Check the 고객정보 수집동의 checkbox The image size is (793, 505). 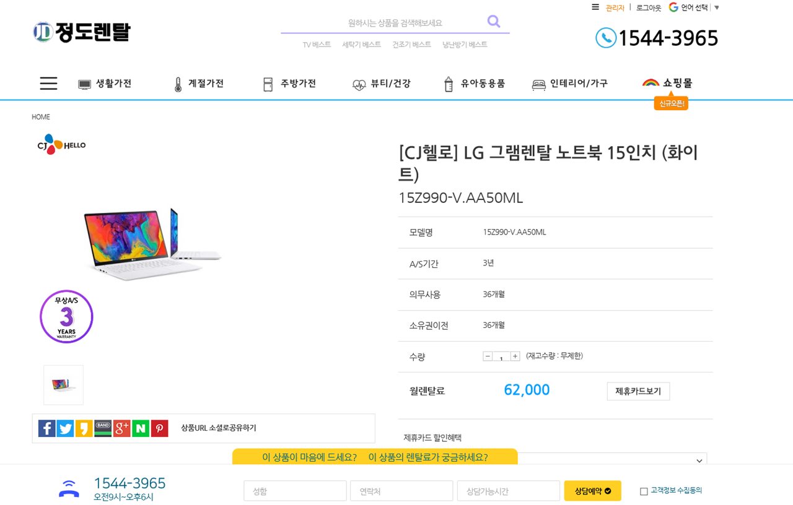click(644, 491)
